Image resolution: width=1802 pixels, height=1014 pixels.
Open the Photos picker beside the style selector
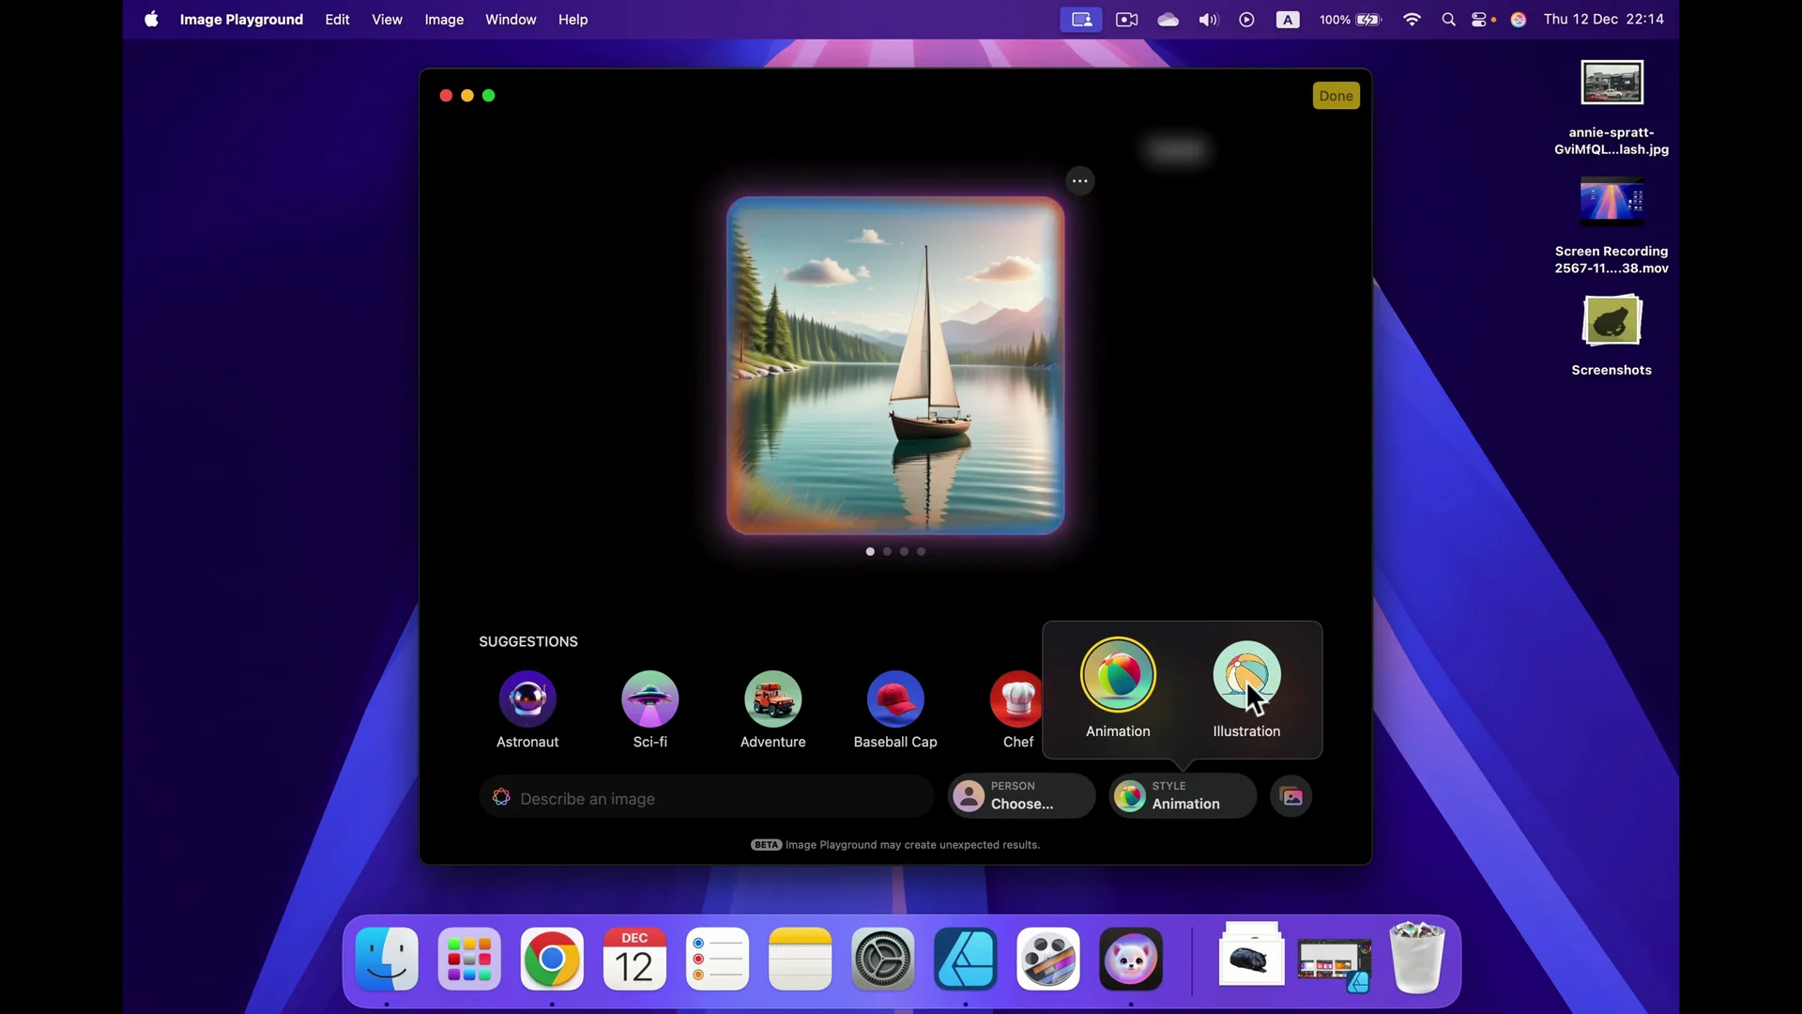click(x=1291, y=795)
